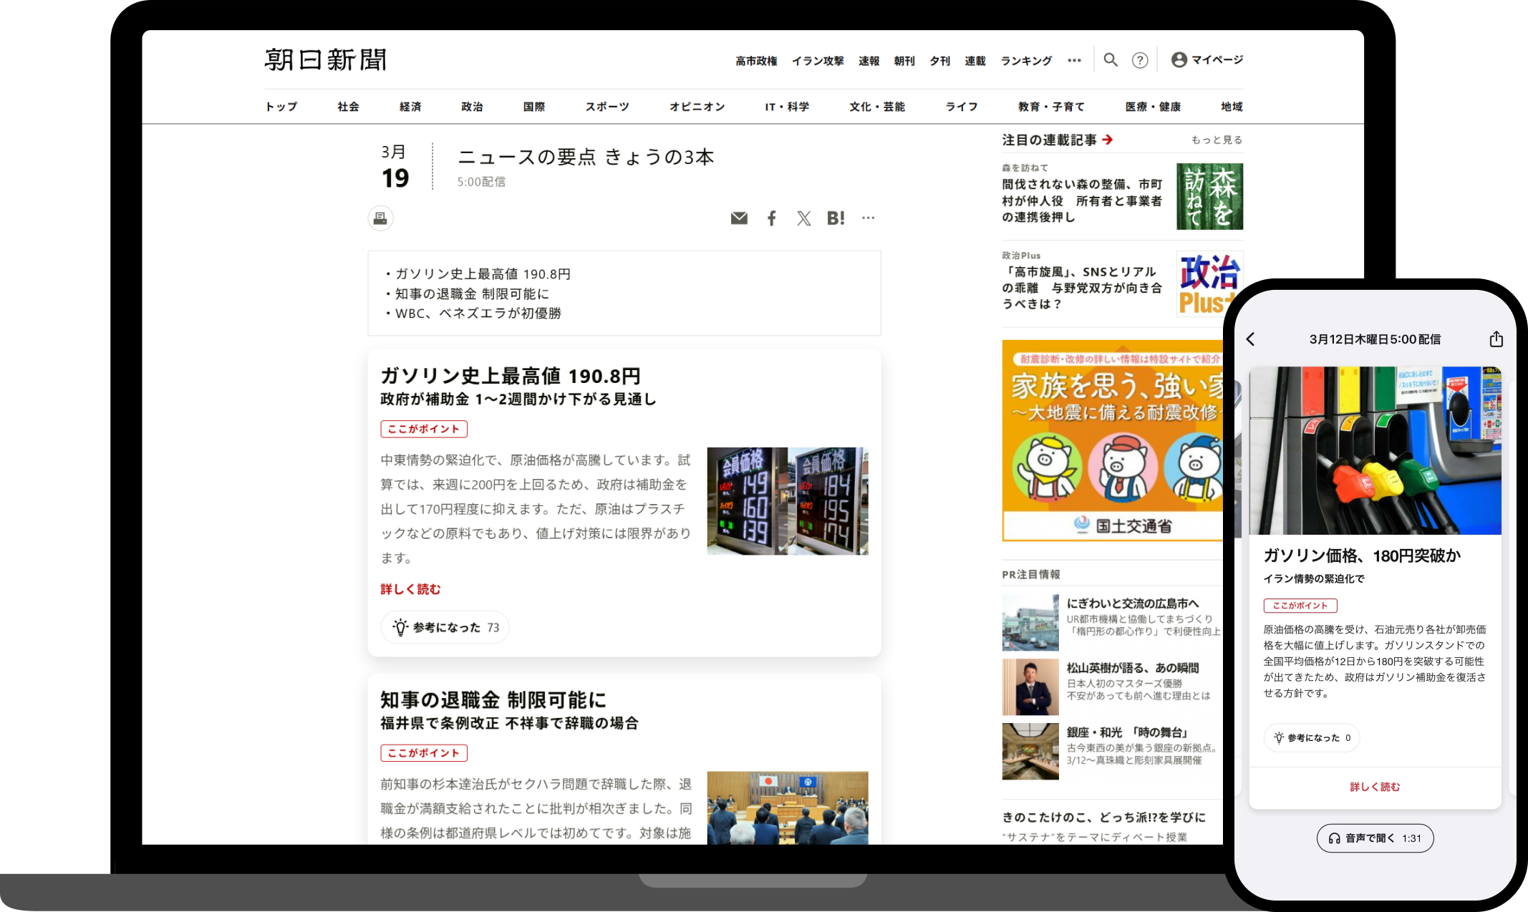Viewport: 1528px width, 912px height.
Task: Select the スポーツ navigation tab
Action: [x=607, y=107]
